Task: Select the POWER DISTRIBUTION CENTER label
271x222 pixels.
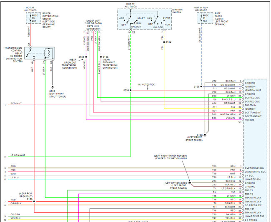Action: click(50, 20)
